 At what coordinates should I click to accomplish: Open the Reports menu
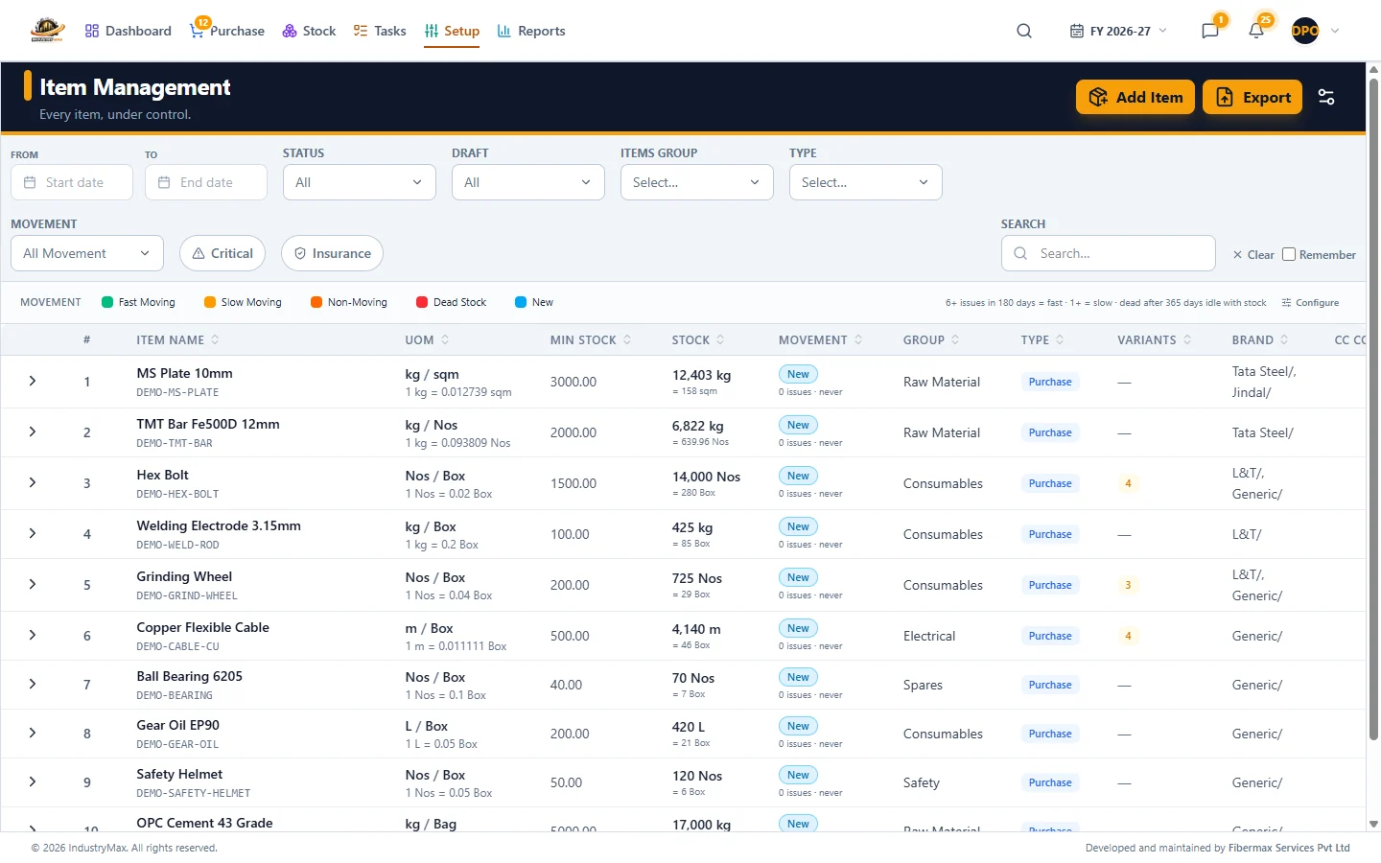click(531, 31)
